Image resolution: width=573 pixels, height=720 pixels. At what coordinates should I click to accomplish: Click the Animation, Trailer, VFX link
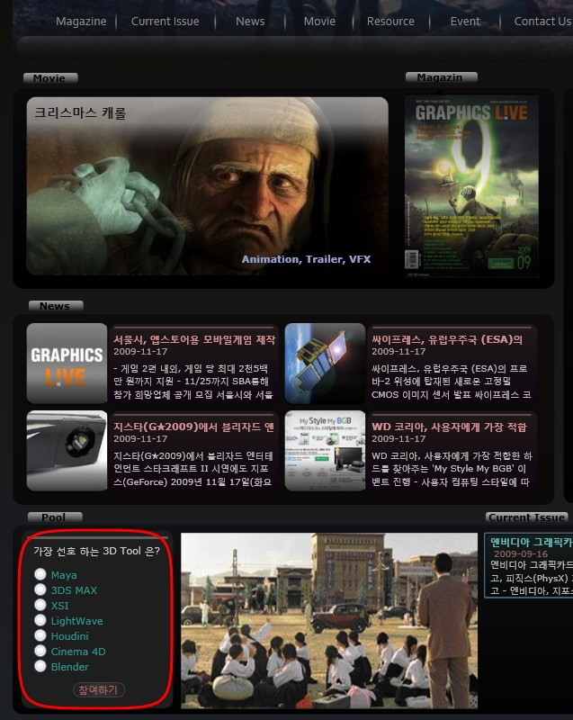point(306,259)
